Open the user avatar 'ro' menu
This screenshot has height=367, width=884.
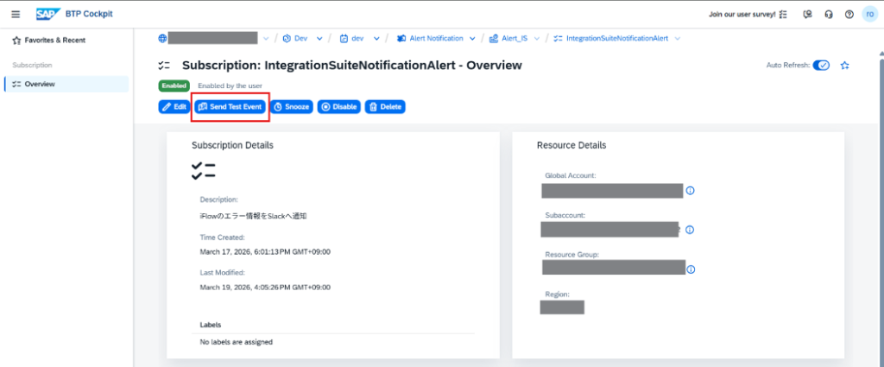[x=870, y=15]
